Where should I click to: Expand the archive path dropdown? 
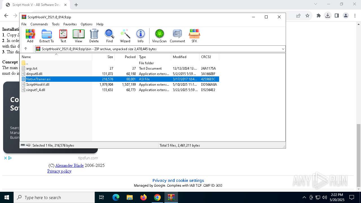(x=283, y=49)
